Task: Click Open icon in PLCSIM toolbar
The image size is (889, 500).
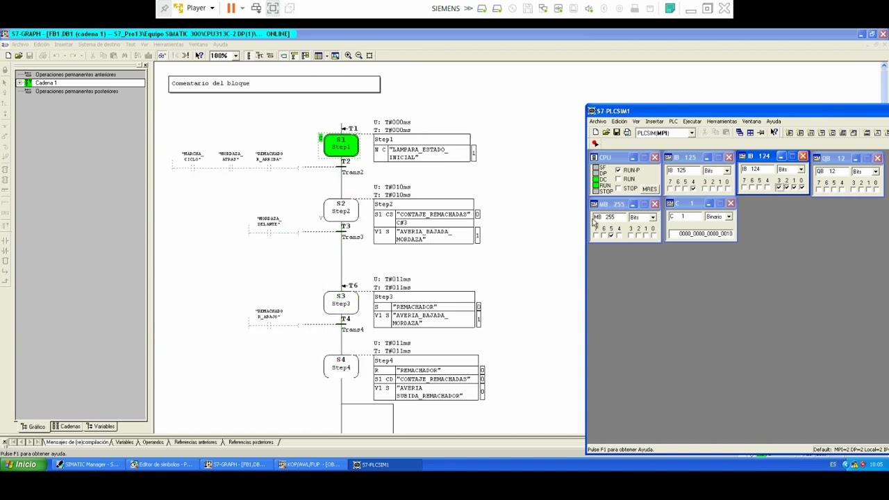Action: pos(606,132)
